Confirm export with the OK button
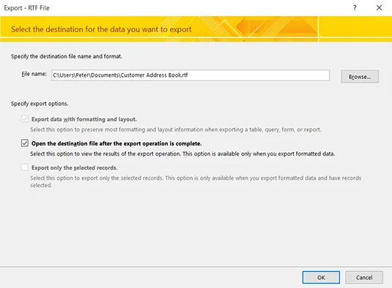392x288 pixels. (321, 277)
